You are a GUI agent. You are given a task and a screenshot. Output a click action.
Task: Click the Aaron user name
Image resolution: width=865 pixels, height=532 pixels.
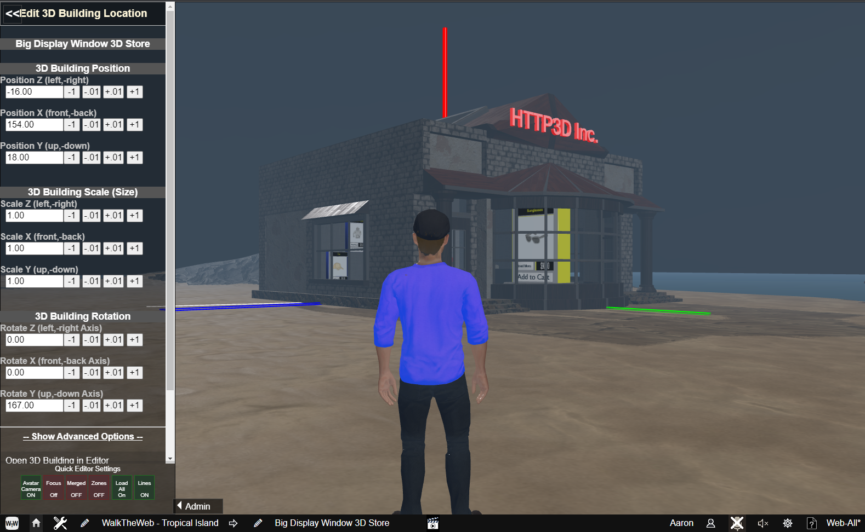tap(681, 523)
